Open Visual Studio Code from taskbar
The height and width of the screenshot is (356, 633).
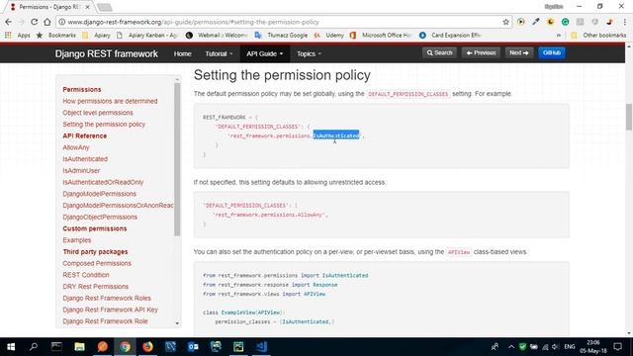[261, 347]
